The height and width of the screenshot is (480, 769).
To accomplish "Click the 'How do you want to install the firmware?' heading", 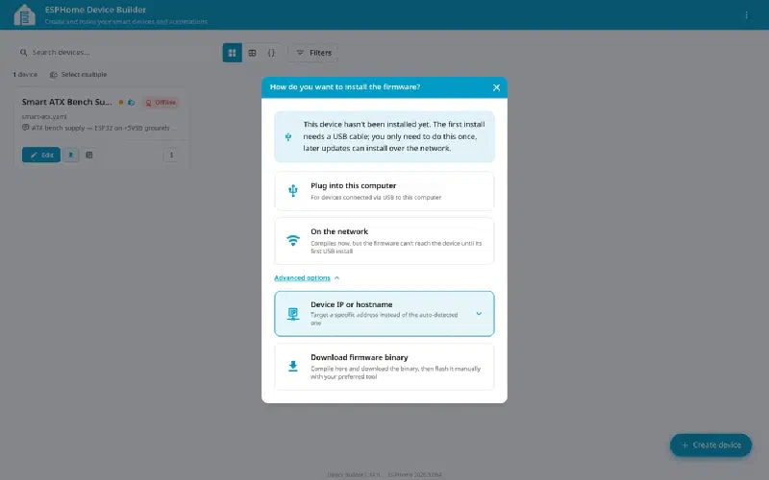I will click(345, 86).
